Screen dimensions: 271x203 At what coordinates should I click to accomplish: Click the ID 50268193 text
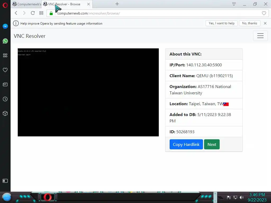(x=182, y=132)
